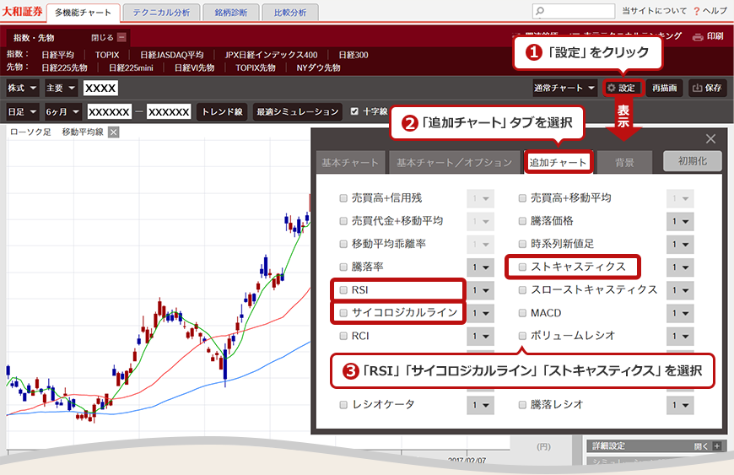The width and height of the screenshot is (734, 475).
Task: Select 基本チャート/オプション tab
Action: coord(455,162)
